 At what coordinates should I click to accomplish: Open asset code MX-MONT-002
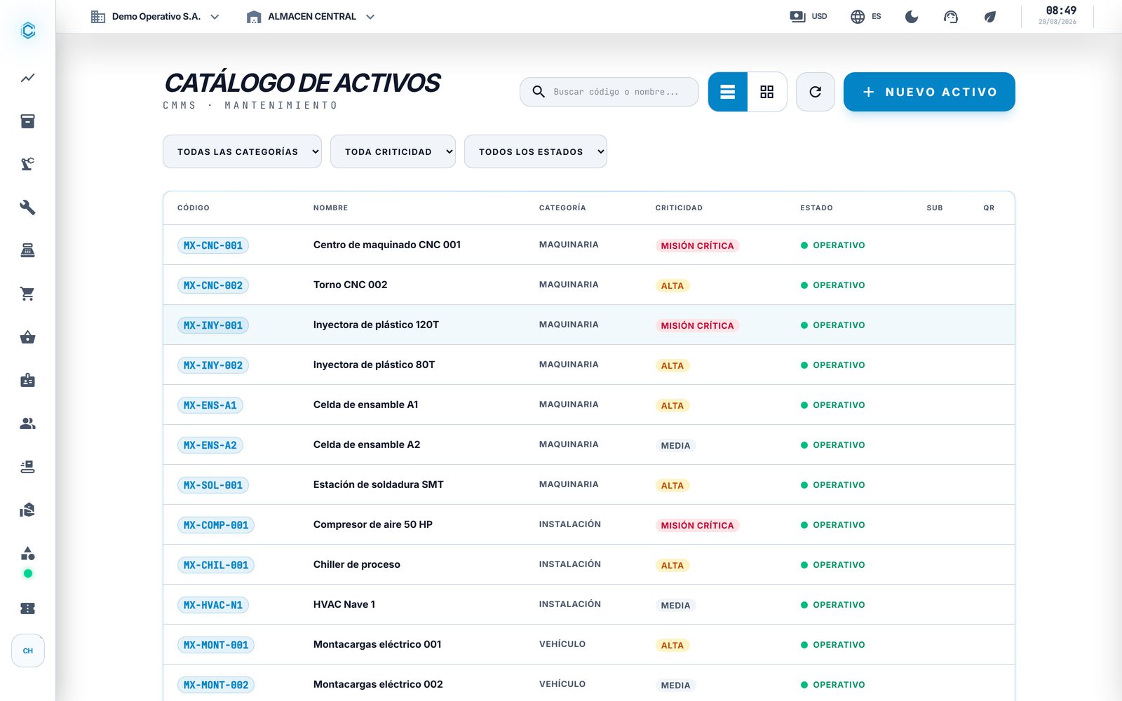tap(216, 685)
